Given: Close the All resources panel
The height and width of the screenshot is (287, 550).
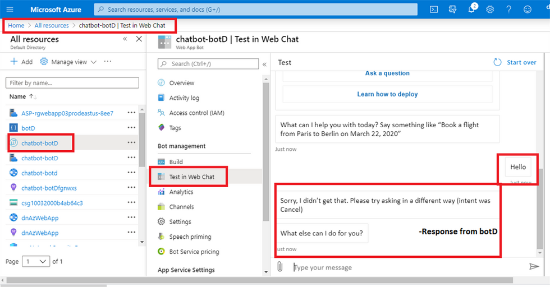Looking at the screenshot, I should tap(139, 39).
